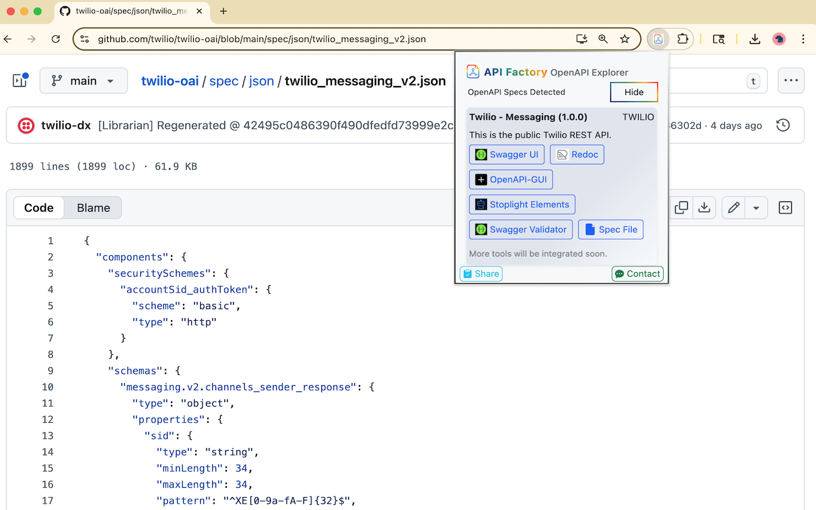This screenshot has height=510, width=816.
Task: Open the main branch dropdown
Action: (84, 80)
